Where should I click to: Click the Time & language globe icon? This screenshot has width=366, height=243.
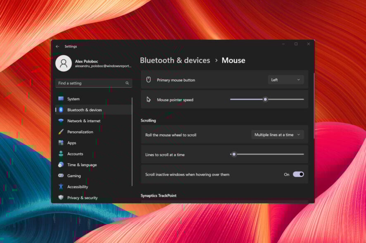pyautogui.click(x=61, y=165)
